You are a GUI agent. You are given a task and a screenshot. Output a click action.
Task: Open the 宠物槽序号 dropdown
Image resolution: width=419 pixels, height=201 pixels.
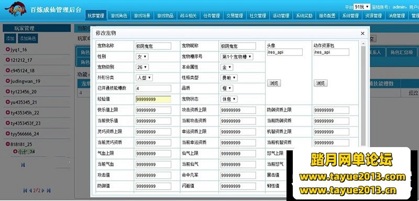coord(237,57)
